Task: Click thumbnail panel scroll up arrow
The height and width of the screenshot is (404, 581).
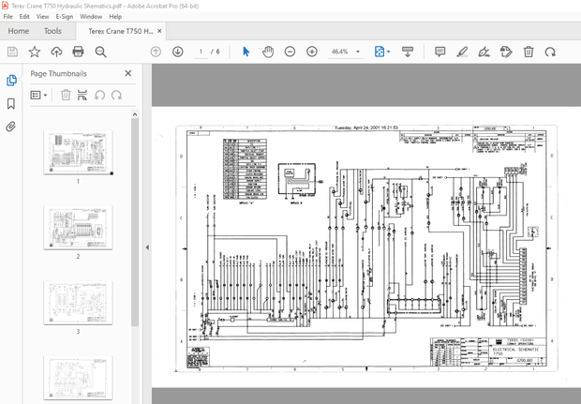Action: click(135, 114)
